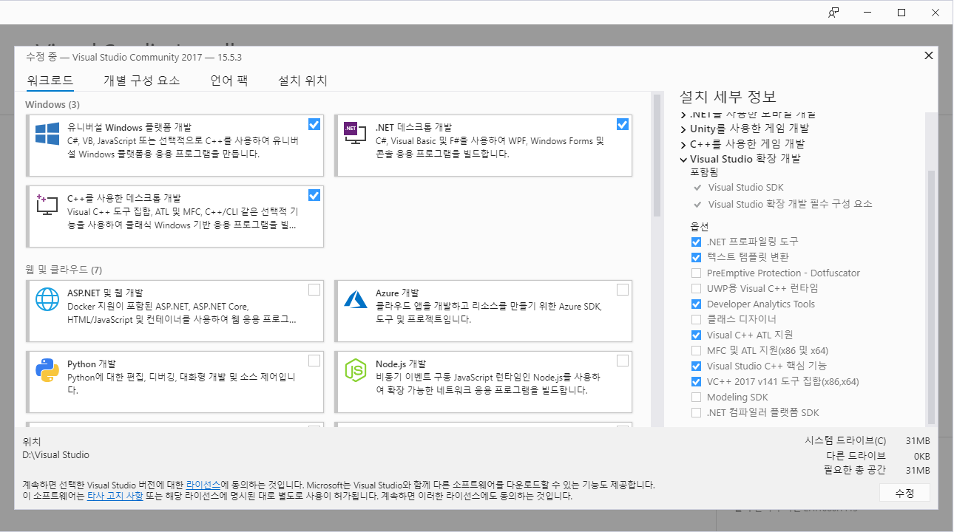This screenshot has height=532, width=954.
Task: Uncheck Visual Studio C++ 핵심 기능
Action: point(696,366)
